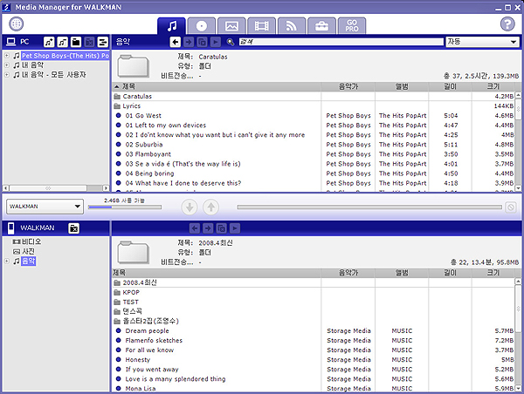524x394 pixels.
Task: Click the new playlist icon in PC bar
Action: pos(49,42)
